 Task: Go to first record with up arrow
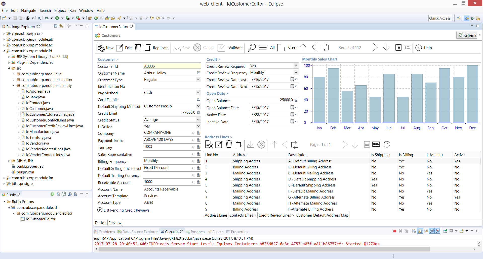(x=303, y=47)
